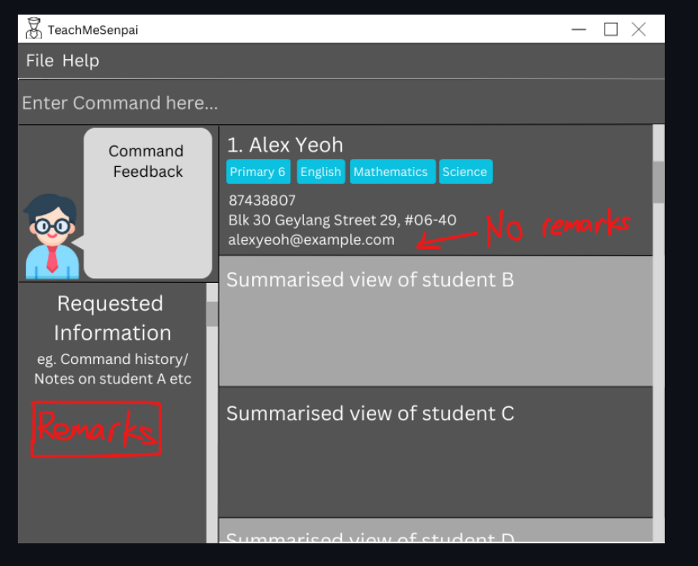Screen dimensions: 698x566
Task: Click the student list scrollbar thumb
Action: pyautogui.click(x=658, y=182)
